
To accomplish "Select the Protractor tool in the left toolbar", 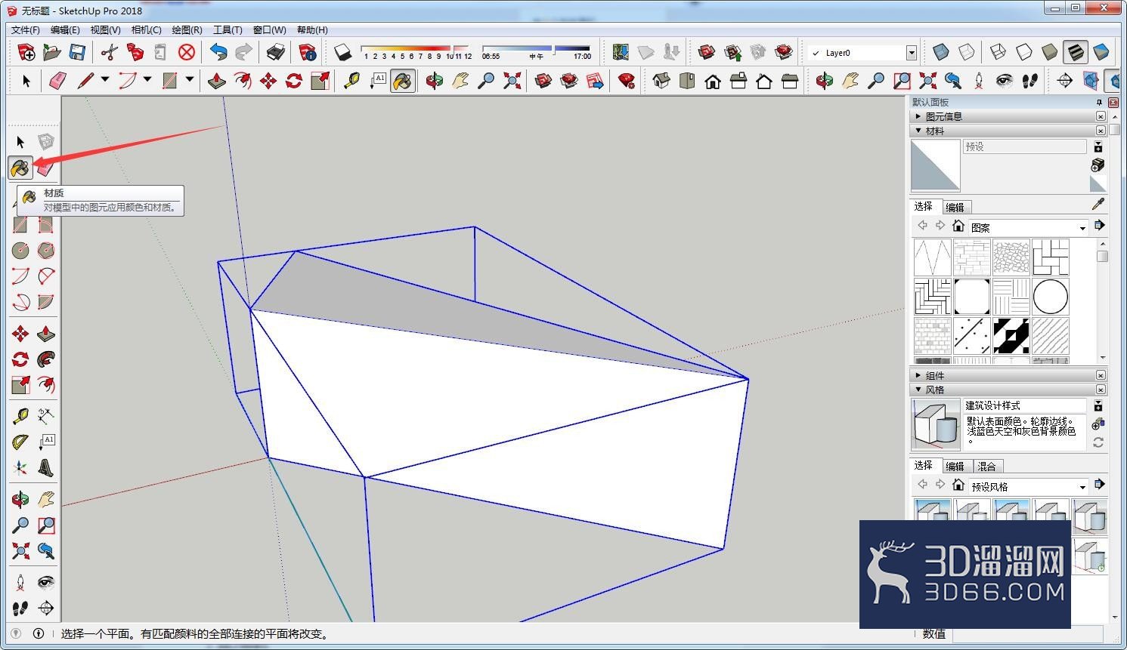I will click(x=20, y=442).
